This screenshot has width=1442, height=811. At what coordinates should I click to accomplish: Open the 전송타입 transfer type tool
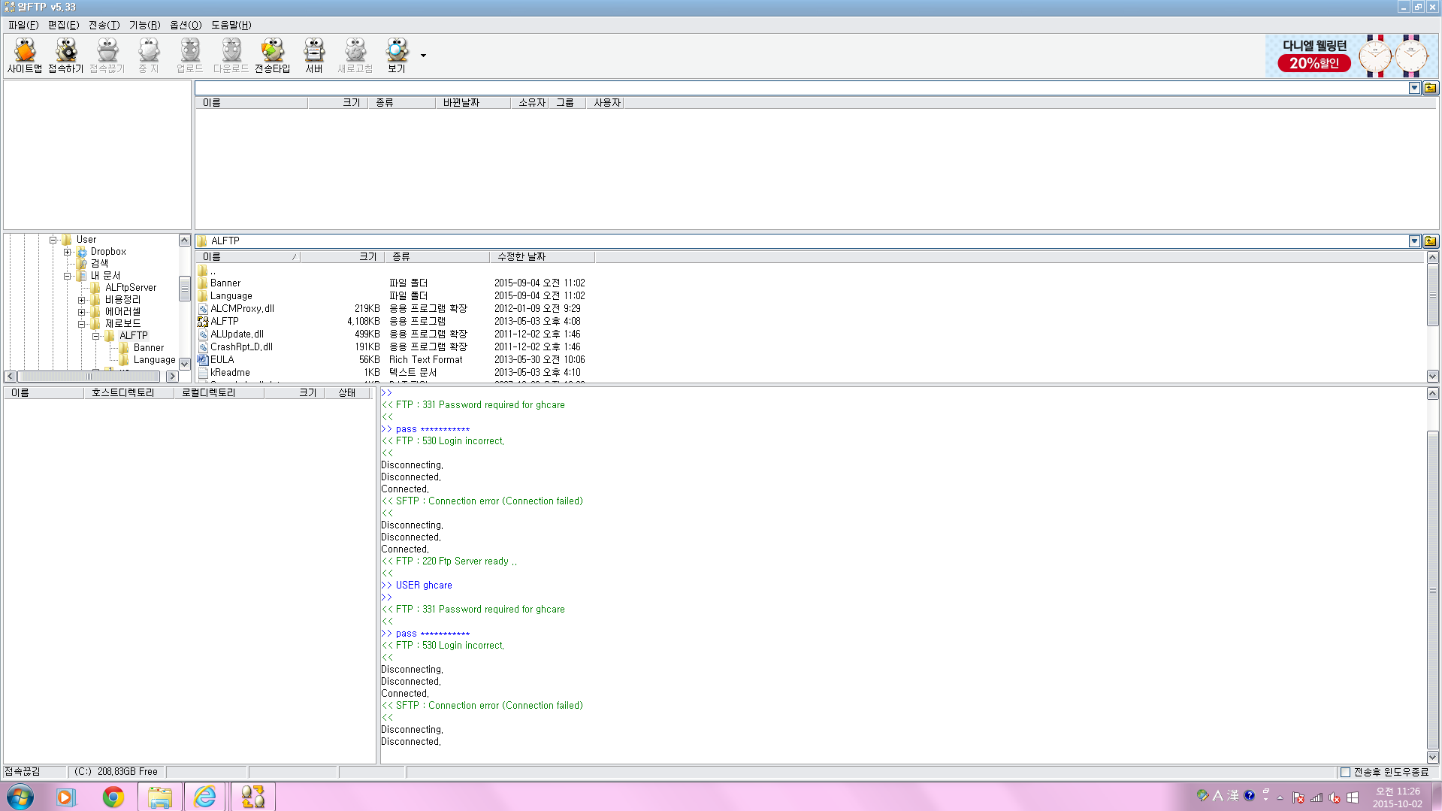point(272,56)
